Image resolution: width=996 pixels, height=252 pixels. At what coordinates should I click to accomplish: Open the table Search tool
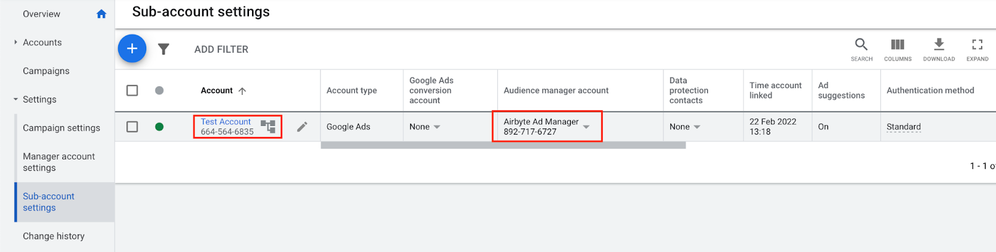pyautogui.click(x=862, y=49)
